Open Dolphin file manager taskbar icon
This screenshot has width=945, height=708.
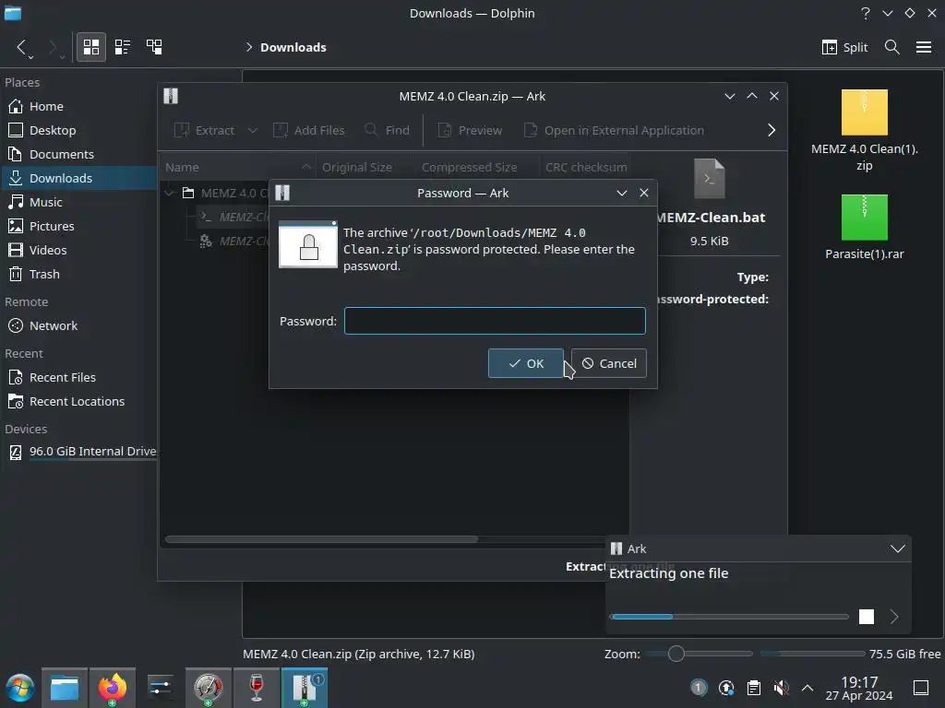coord(65,688)
